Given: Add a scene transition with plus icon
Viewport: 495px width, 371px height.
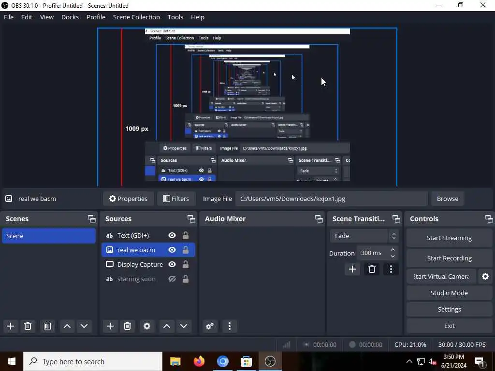Looking at the screenshot, I should tap(352, 269).
